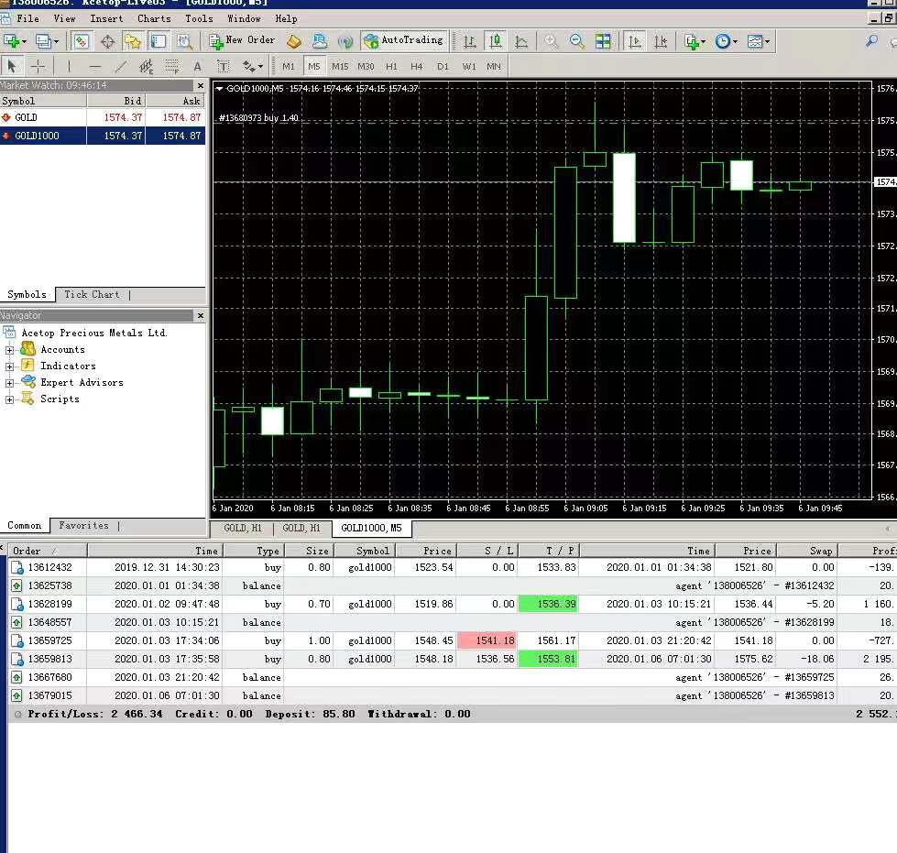Select the Equidistant Channel tool
Viewport: 897px width, 853px height.
pos(146,66)
